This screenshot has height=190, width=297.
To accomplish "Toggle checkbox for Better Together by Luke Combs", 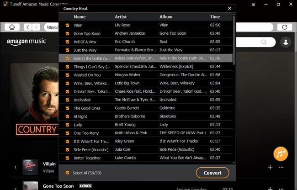I will [x=68, y=158].
